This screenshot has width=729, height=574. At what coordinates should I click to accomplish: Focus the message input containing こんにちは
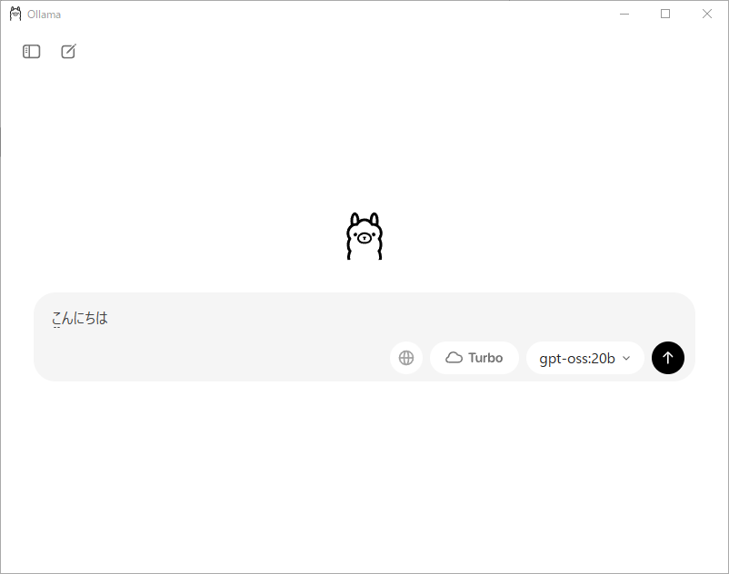(x=364, y=318)
